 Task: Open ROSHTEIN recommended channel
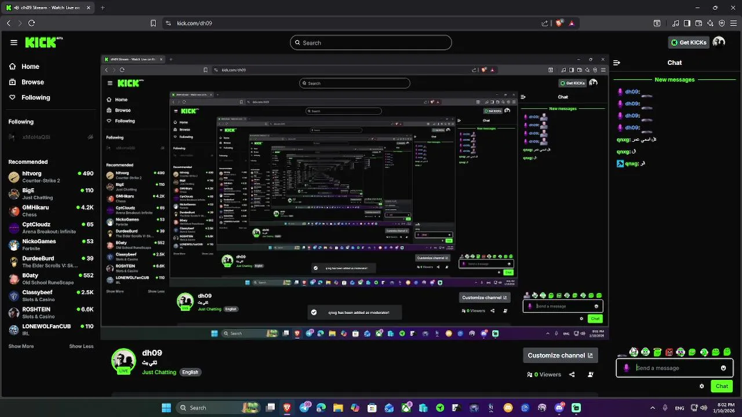point(51,313)
